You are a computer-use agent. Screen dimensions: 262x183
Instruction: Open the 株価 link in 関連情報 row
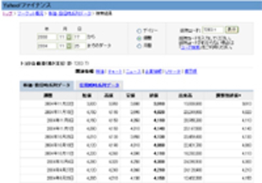(100, 72)
